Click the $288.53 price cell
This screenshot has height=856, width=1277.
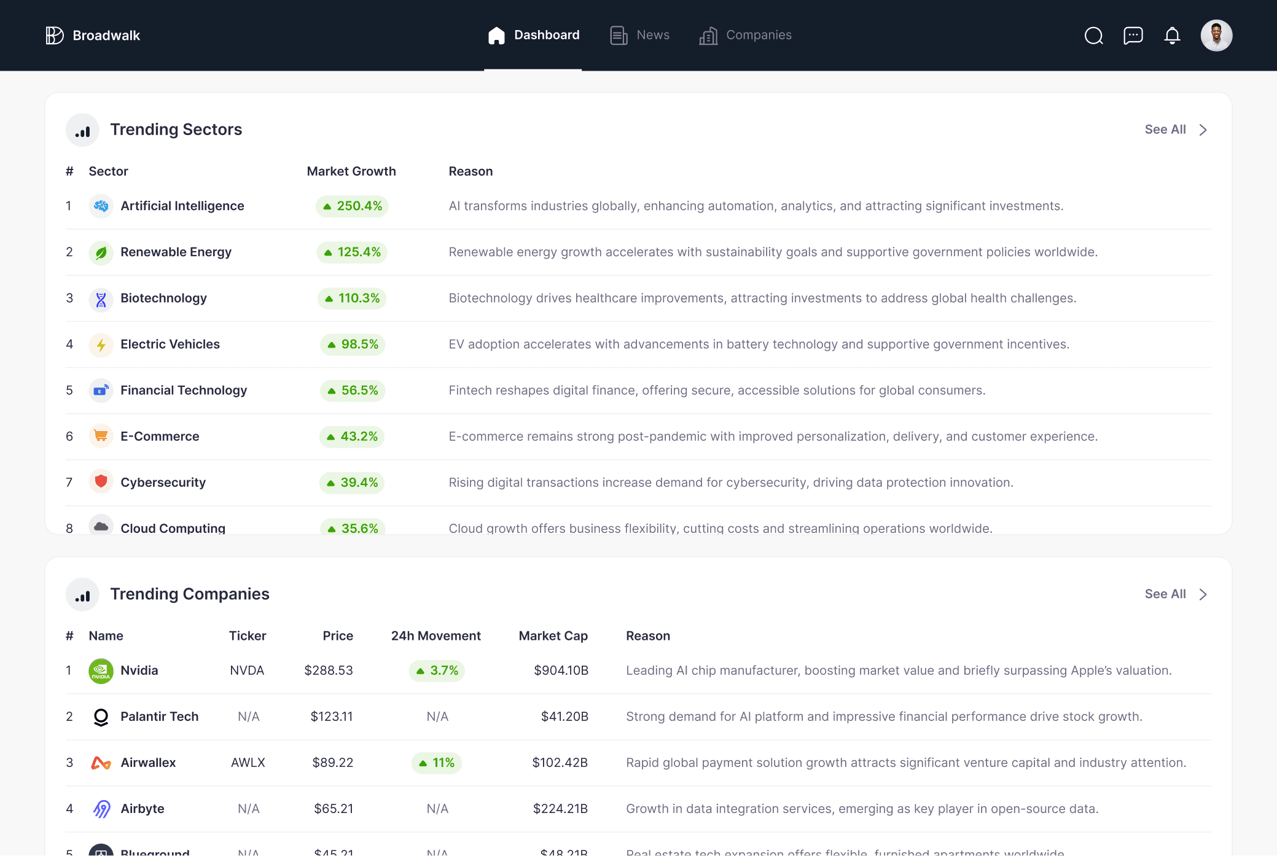(x=329, y=670)
